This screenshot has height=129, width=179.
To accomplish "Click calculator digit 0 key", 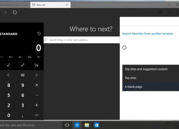I will [9, 115].
